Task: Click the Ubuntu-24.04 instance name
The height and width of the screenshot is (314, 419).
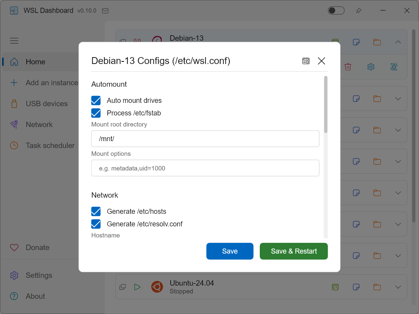Action: tap(192, 283)
